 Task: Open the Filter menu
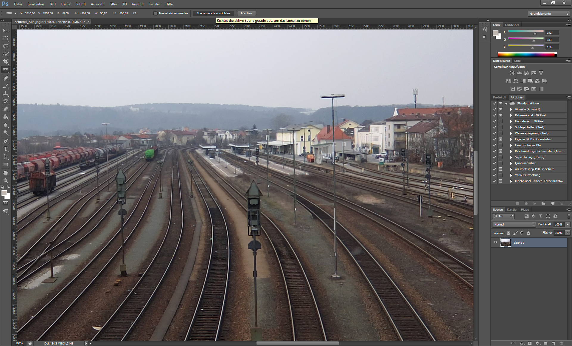click(113, 4)
